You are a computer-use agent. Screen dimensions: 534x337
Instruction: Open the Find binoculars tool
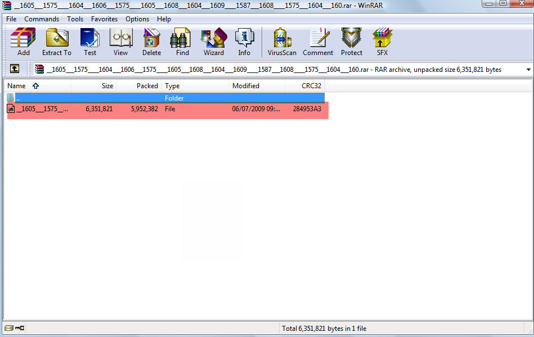point(182,42)
